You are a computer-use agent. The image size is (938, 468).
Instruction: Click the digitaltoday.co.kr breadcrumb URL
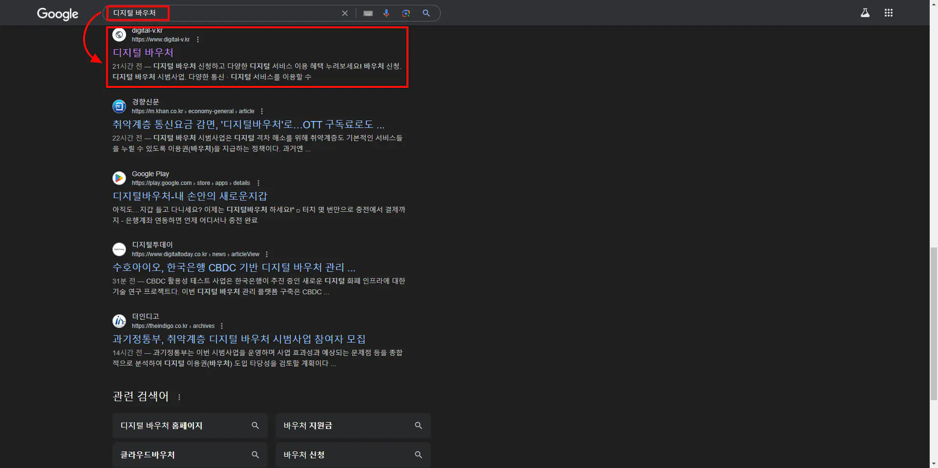pos(195,254)
